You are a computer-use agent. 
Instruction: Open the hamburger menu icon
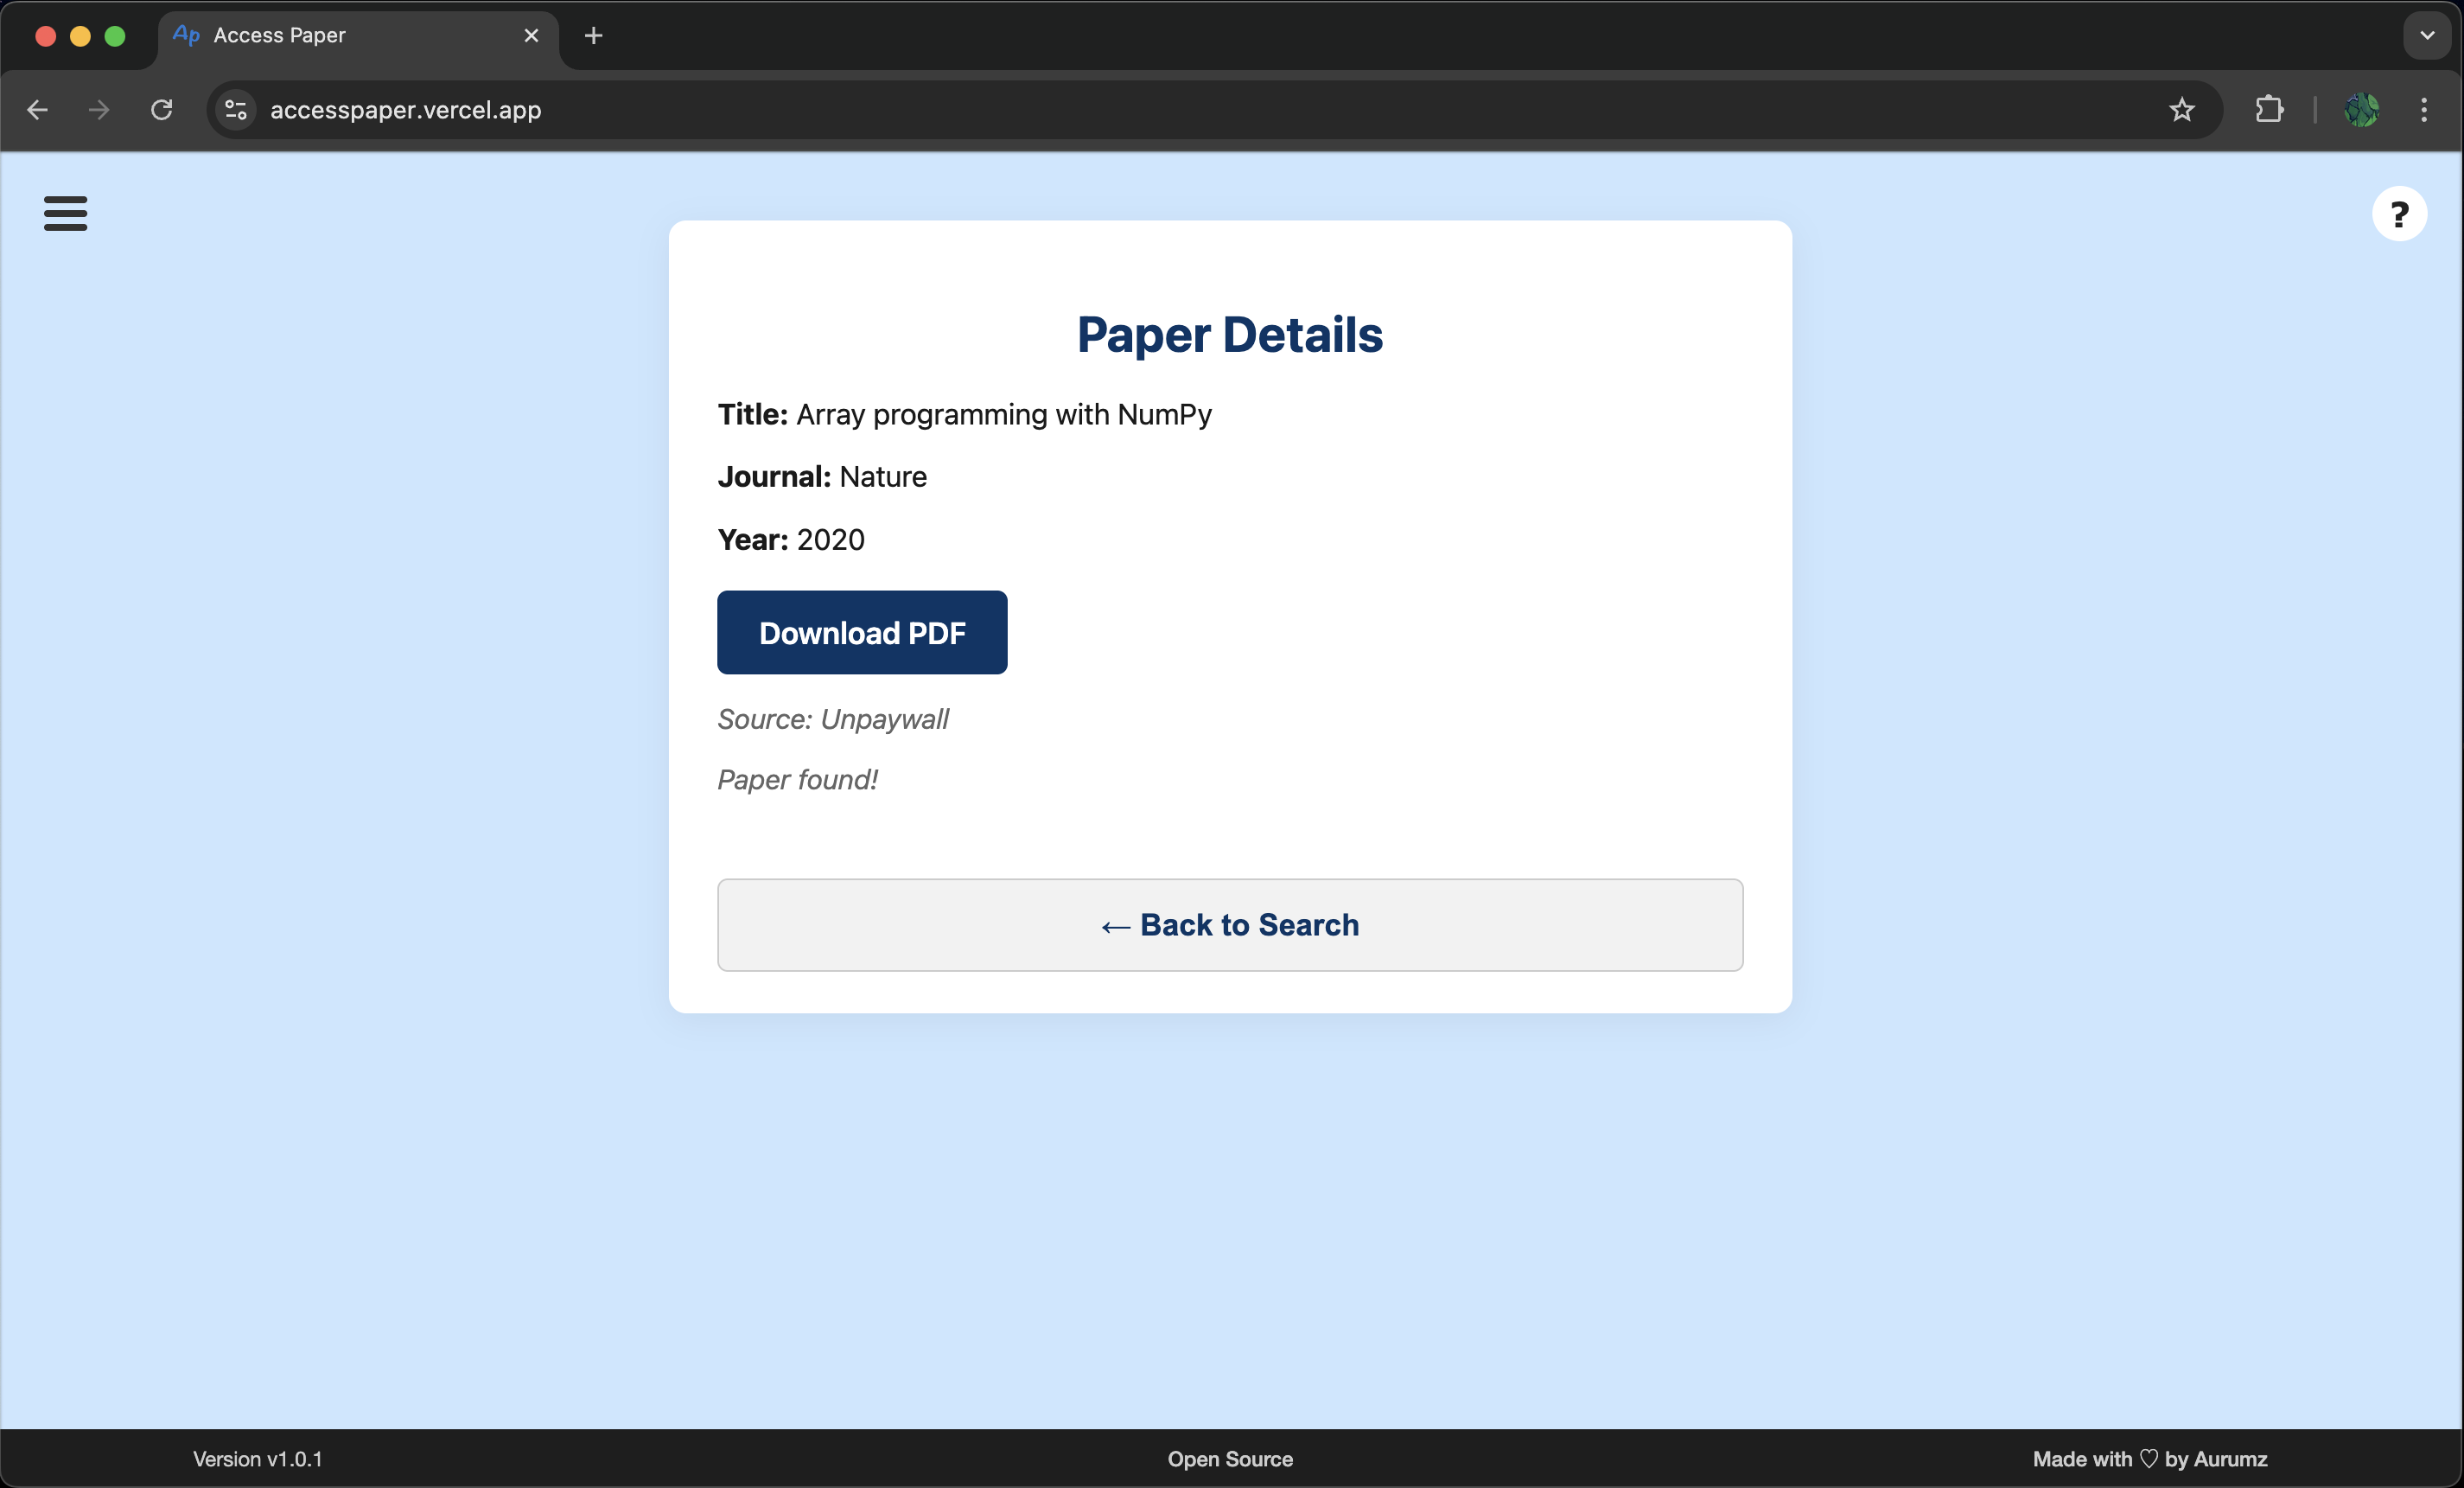(x=65, y=214)
